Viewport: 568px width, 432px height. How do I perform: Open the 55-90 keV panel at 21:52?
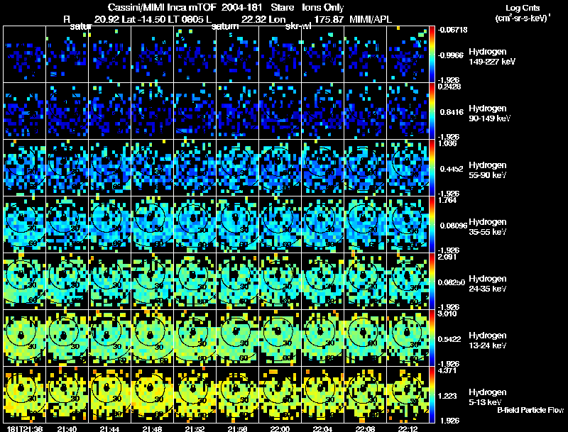[195, 168]
